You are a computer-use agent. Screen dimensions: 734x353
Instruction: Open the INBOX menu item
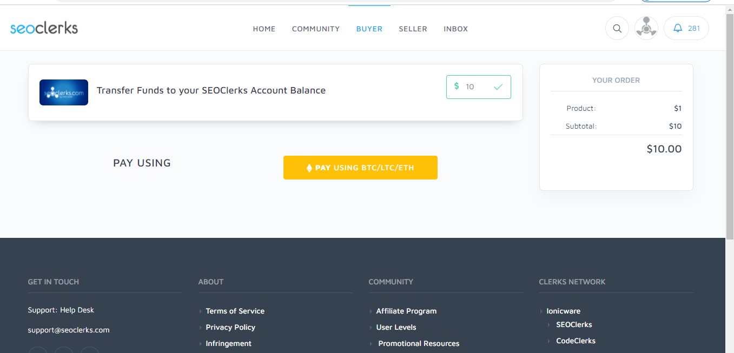click(x=456, y=29)
